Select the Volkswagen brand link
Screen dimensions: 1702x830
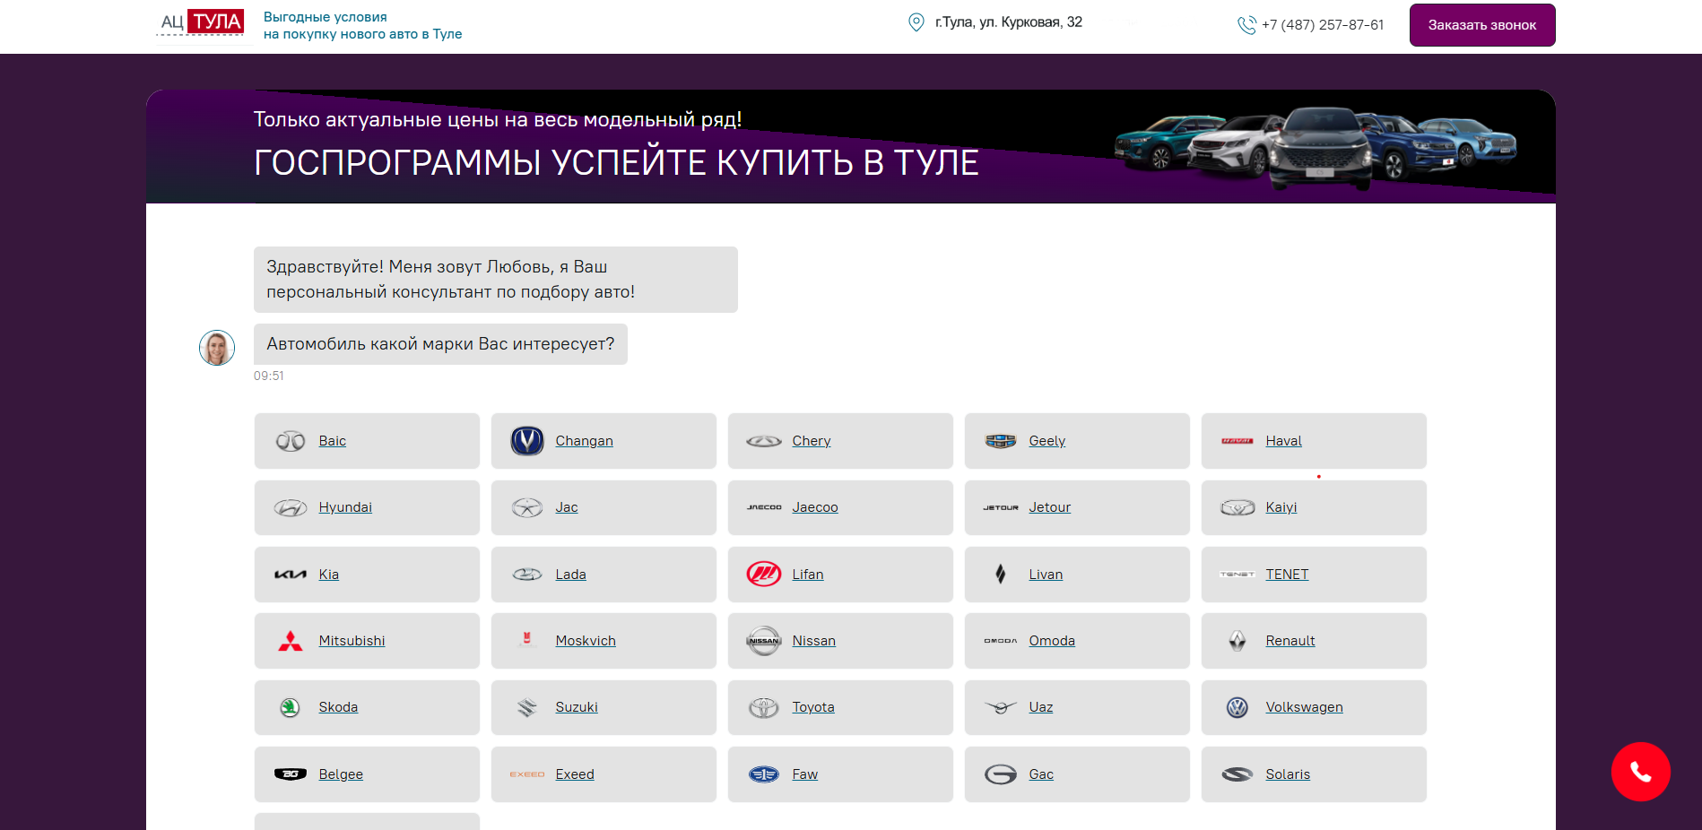click(1305, 707)
